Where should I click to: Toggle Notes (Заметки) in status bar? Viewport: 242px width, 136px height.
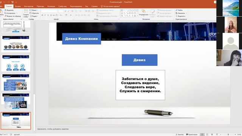point(180,134)
